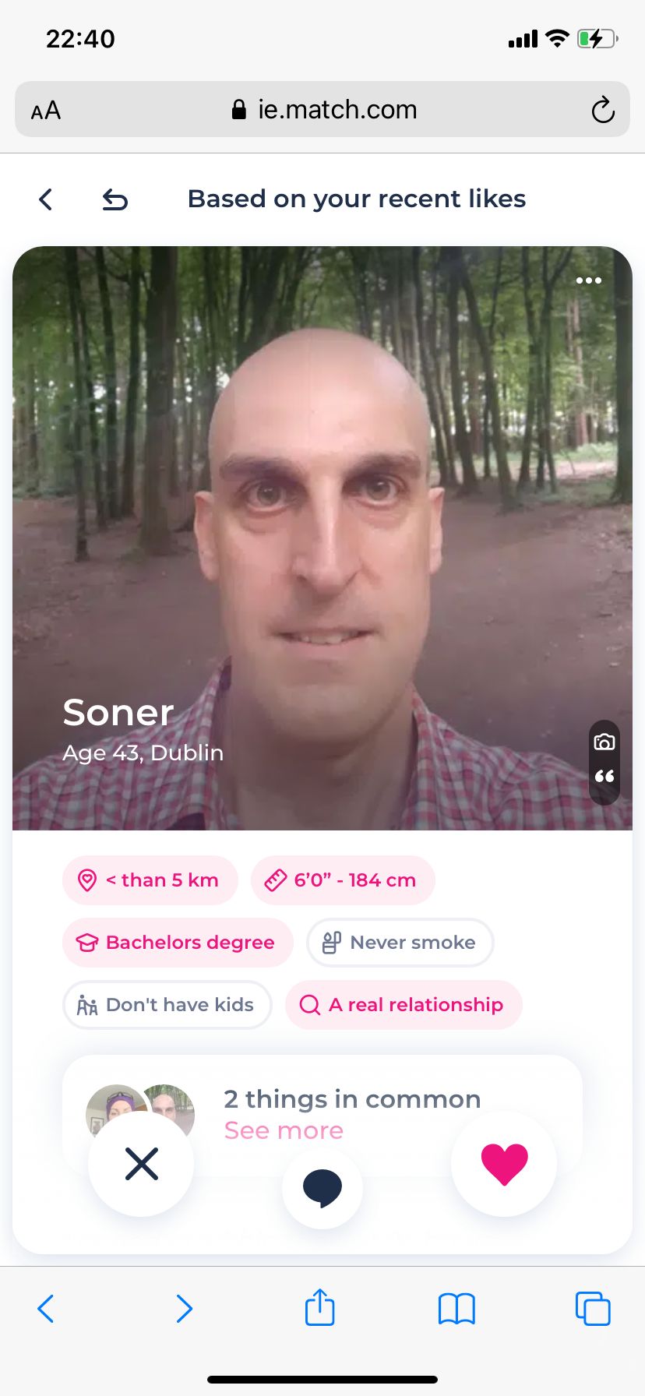Undo last action with the return arrow
Viewport: 645px width, 1396px height.
click(x=115, y=200)
